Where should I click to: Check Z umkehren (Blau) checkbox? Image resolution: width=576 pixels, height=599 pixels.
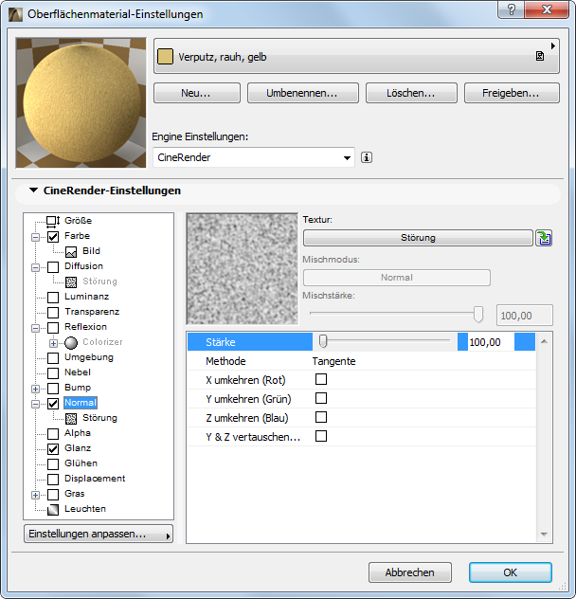321,417
